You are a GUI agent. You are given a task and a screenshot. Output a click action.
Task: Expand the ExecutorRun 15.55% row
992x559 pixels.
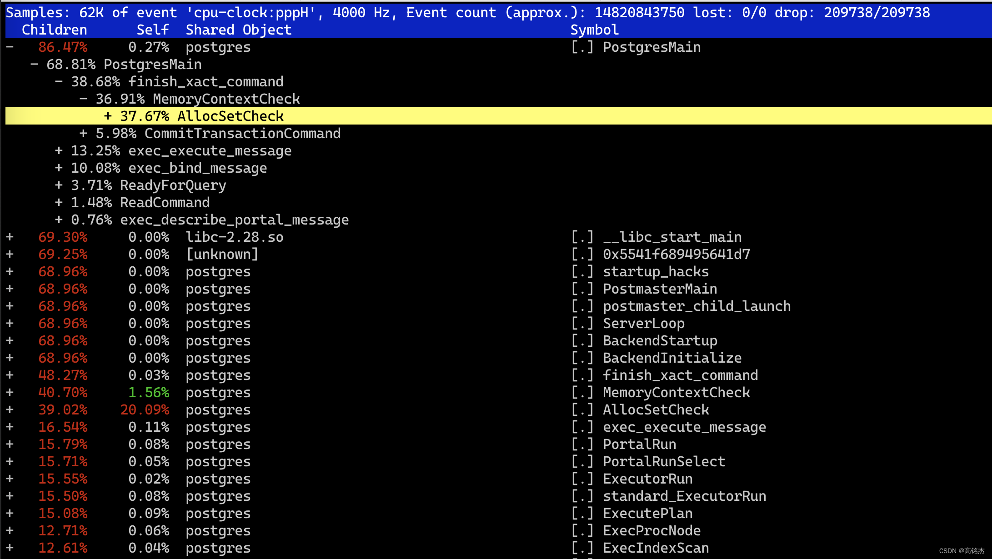click(x=10, y=479)
